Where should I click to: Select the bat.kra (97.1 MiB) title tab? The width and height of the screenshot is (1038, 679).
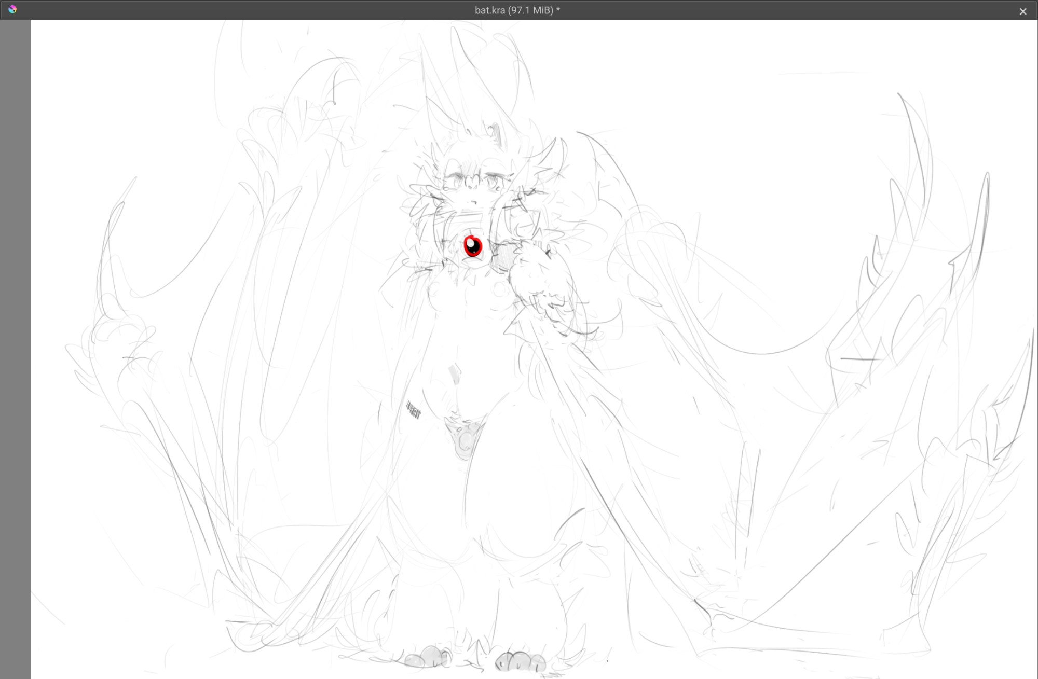(x=517, y=10)
